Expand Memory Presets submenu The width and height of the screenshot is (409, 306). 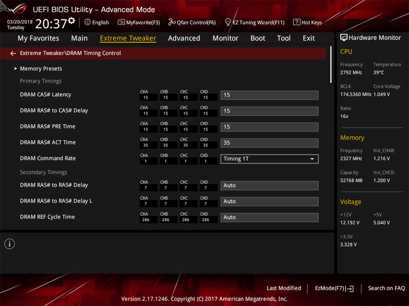(x=39, y=69)
